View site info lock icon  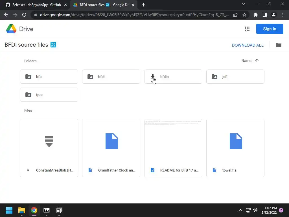point(36,15)
